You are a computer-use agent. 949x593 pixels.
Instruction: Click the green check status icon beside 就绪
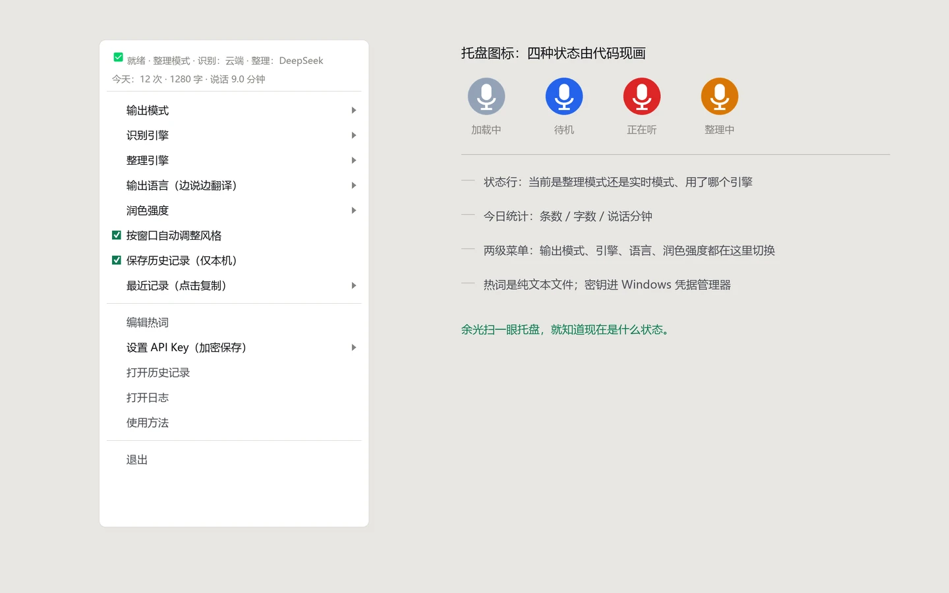coord(118,57)
